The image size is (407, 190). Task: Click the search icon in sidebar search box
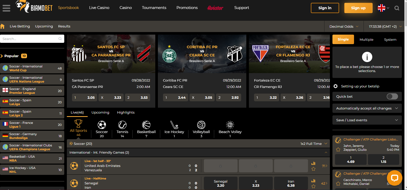[x=60, y=39]
